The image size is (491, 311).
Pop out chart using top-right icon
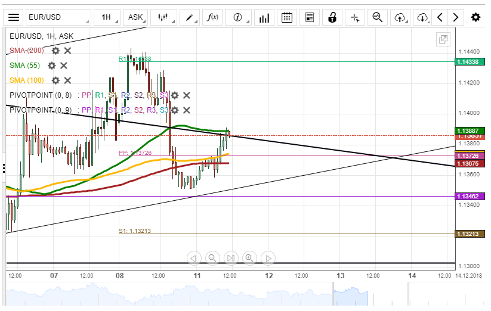pyautogui.click(x=443, y=40)
